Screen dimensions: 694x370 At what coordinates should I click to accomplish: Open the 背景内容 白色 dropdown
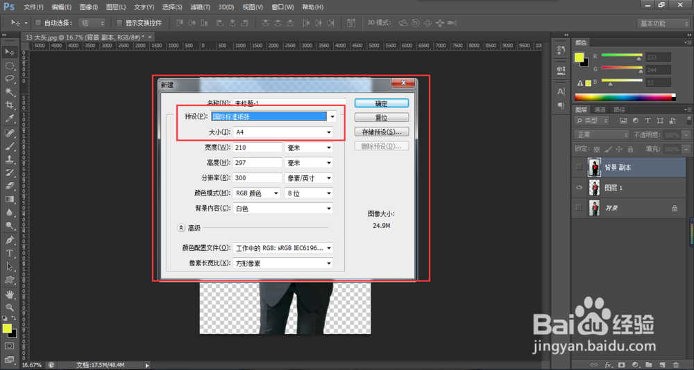(x=283, y=208)
